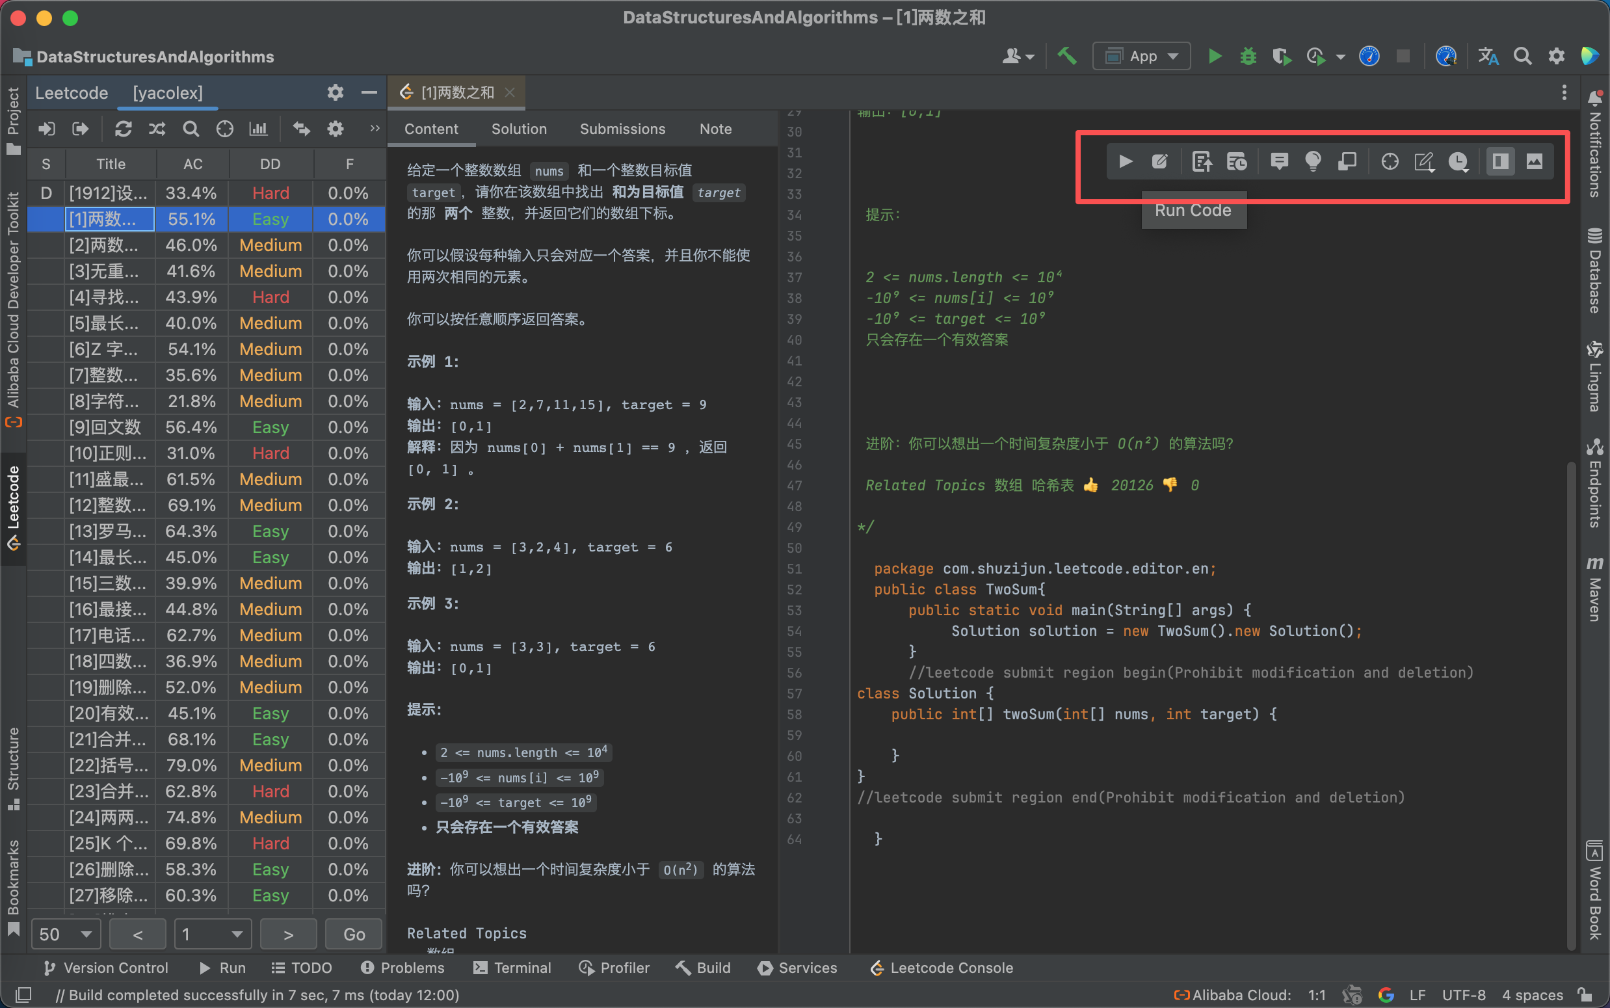Expand the hidden Leetcode toolbar actions chevron

(375, 128)
